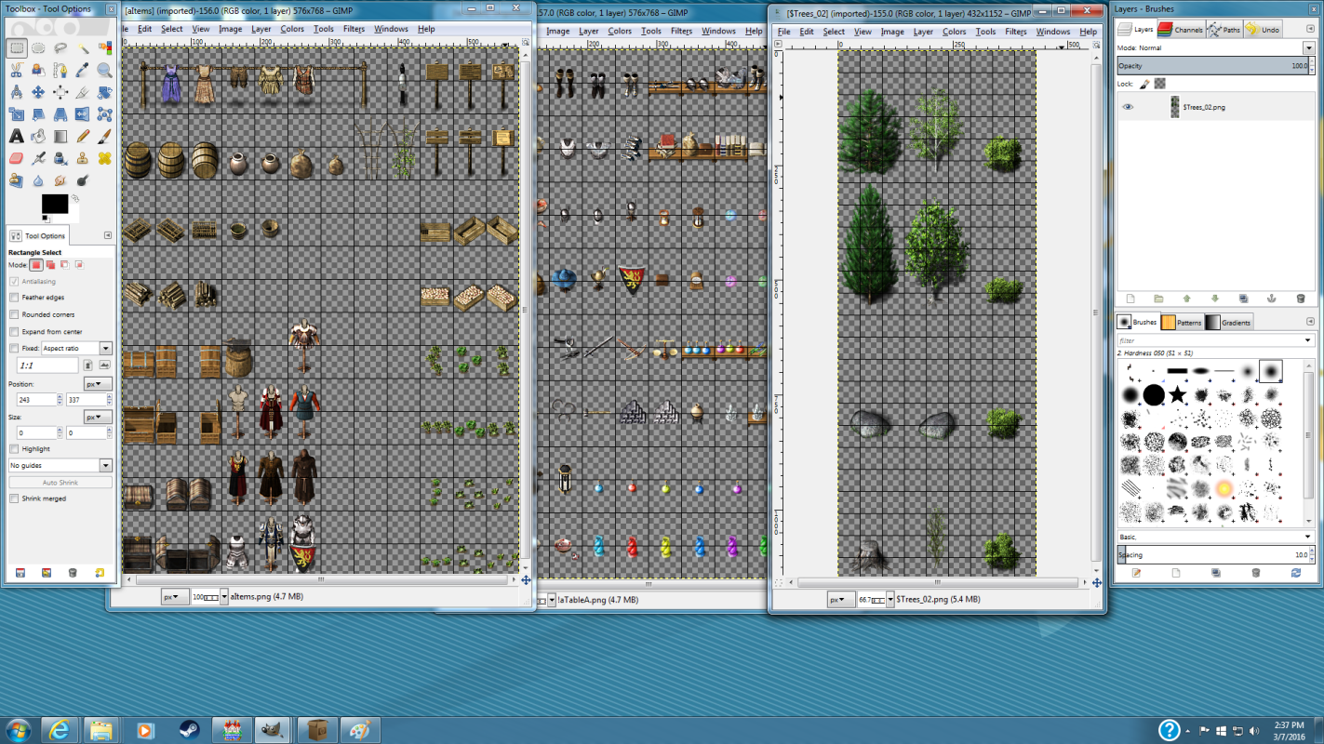
Task: Select the Bucket Fill tool
Action: (x=38, y=137)
